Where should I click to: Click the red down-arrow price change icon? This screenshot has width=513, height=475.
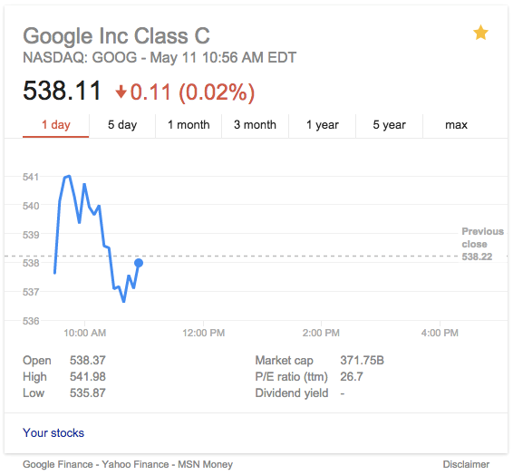tap(121, 92)
